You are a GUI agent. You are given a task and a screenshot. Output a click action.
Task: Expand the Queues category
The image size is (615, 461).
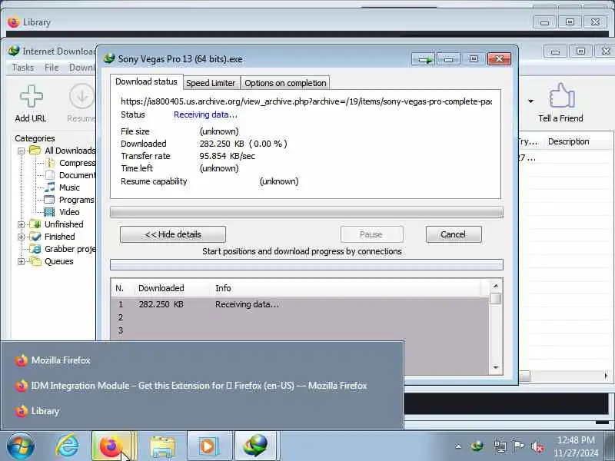point(22,261)
